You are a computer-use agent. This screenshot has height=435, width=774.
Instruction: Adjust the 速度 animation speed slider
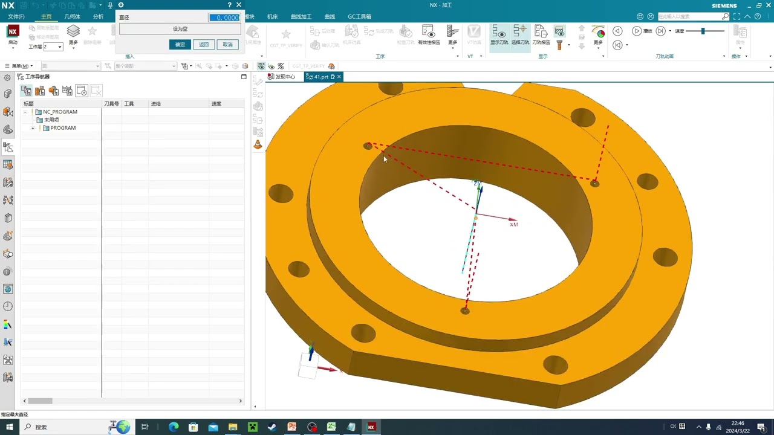703,31
